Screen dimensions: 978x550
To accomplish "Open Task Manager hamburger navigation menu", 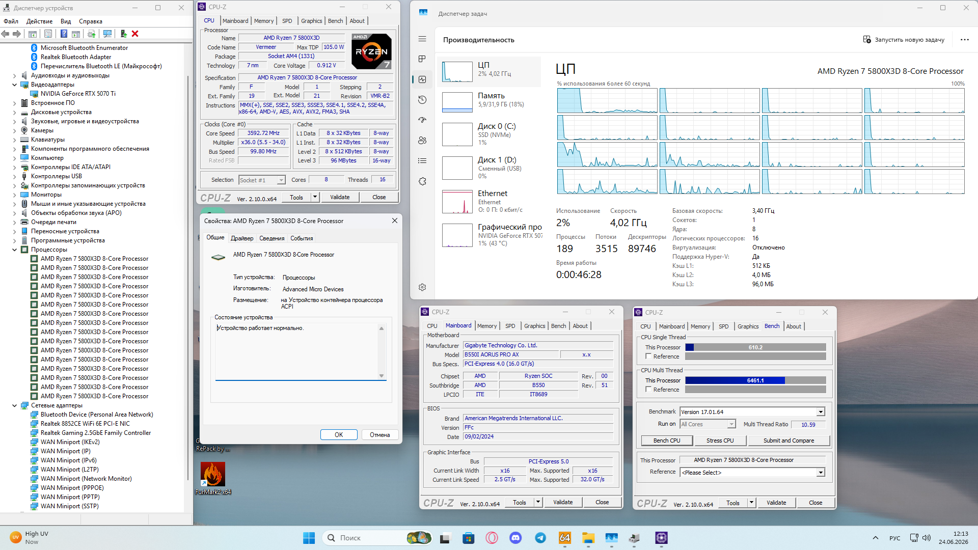I will pos(422,39).
